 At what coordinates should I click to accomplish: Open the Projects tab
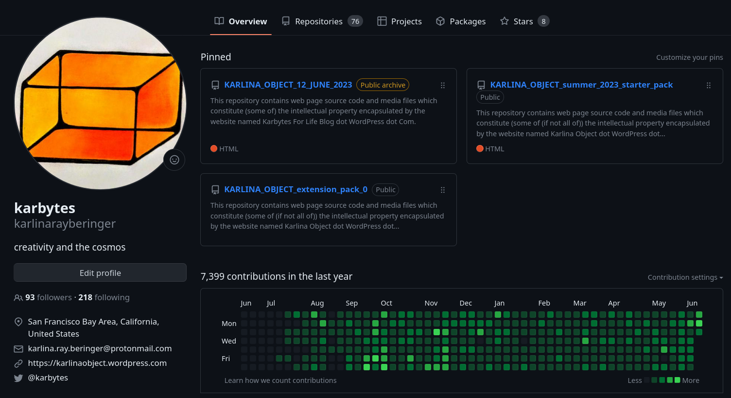click(400, 21)
